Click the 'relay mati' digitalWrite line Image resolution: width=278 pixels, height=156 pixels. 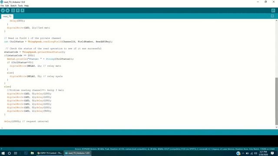(35, 66)
